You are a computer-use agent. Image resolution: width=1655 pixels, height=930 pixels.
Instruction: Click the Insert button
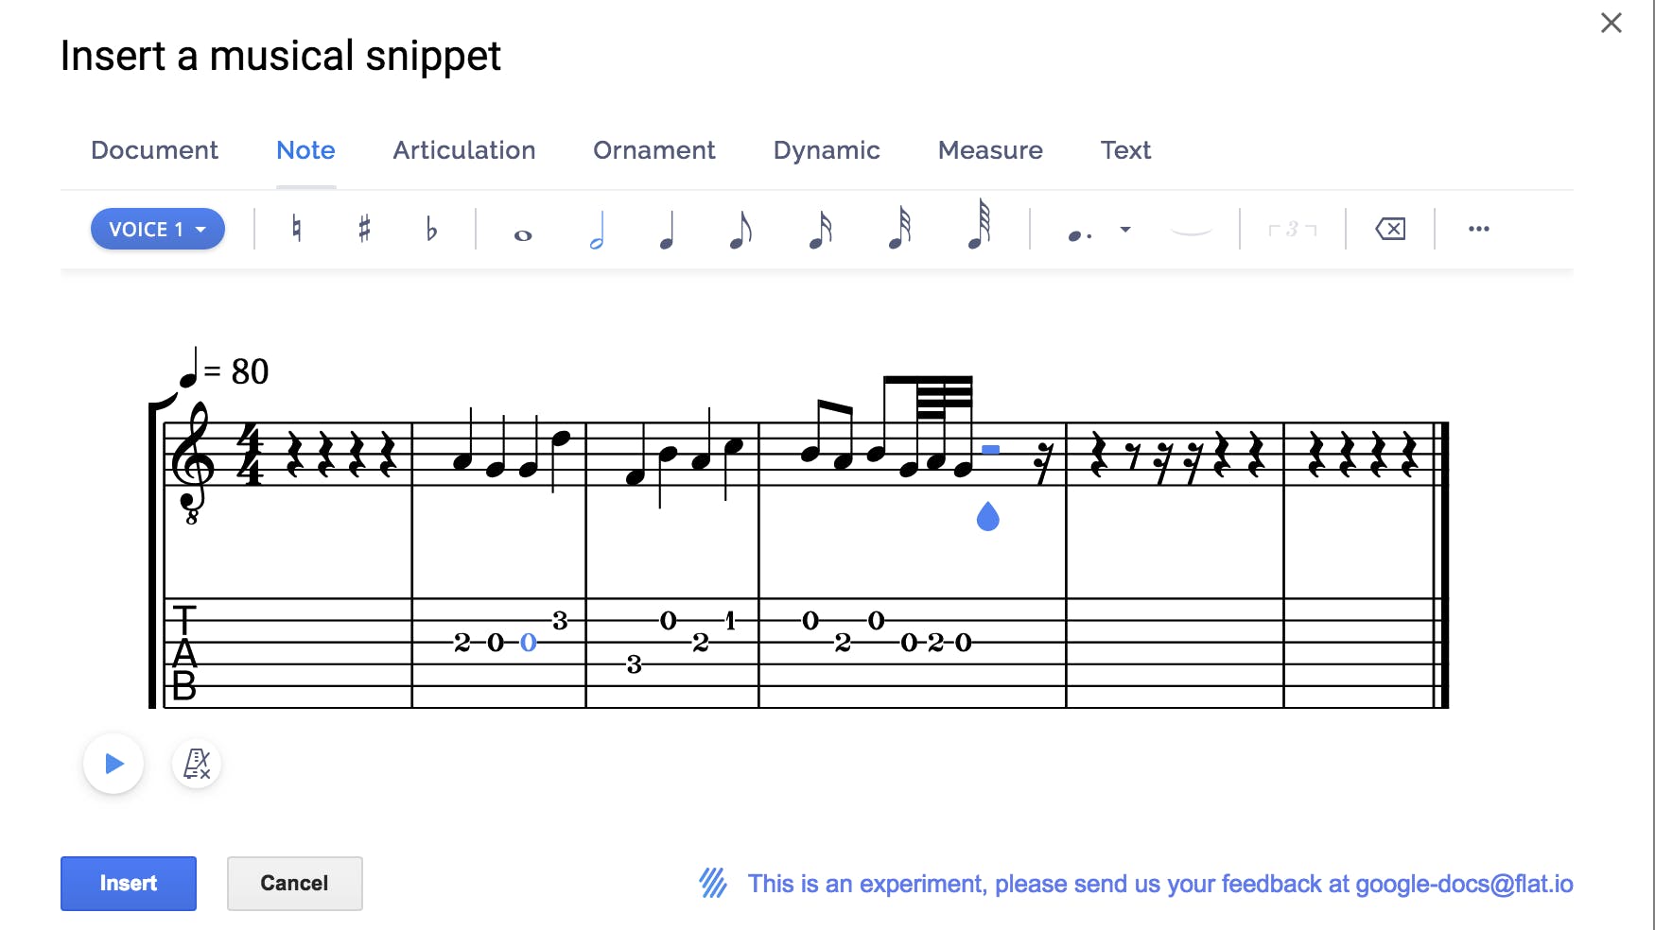[x=129, y=884]
